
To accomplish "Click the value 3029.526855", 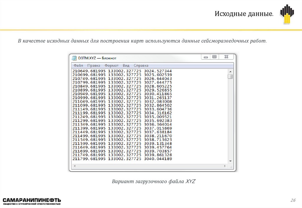I will point(158,90).
